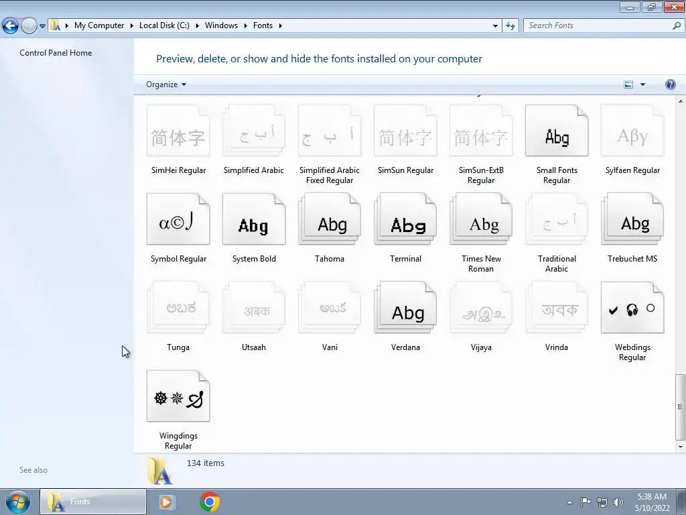This screenshot has height=515, width=686.
Task: Select the Webdings Regular font icon
Action: click(632, 307)
